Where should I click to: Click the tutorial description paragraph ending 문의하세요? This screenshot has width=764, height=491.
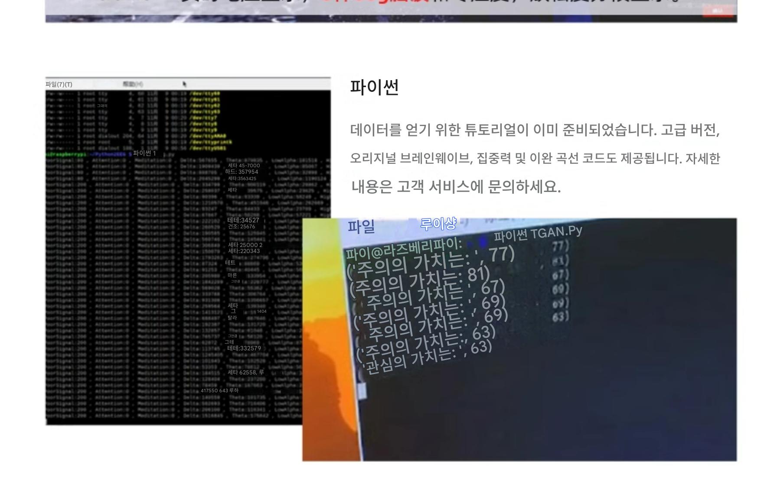click(x=535, y=158)
